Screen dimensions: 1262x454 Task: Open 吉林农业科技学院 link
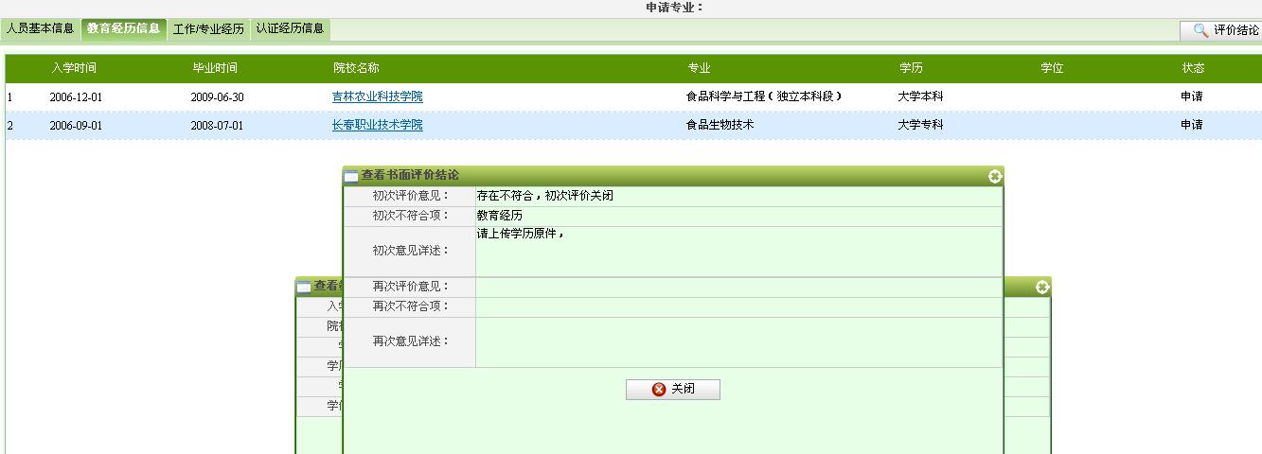click(x=378, y=96)
